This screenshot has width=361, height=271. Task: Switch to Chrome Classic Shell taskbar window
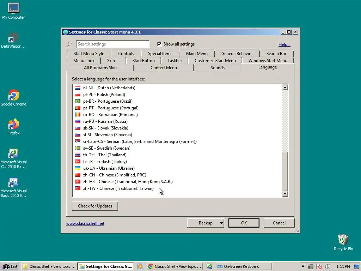[x=175, y=266]
